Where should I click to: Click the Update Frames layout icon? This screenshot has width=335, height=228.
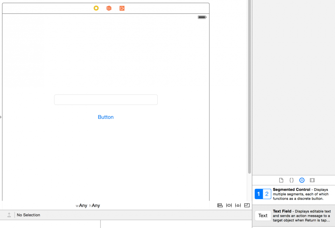tap(247, 205)
